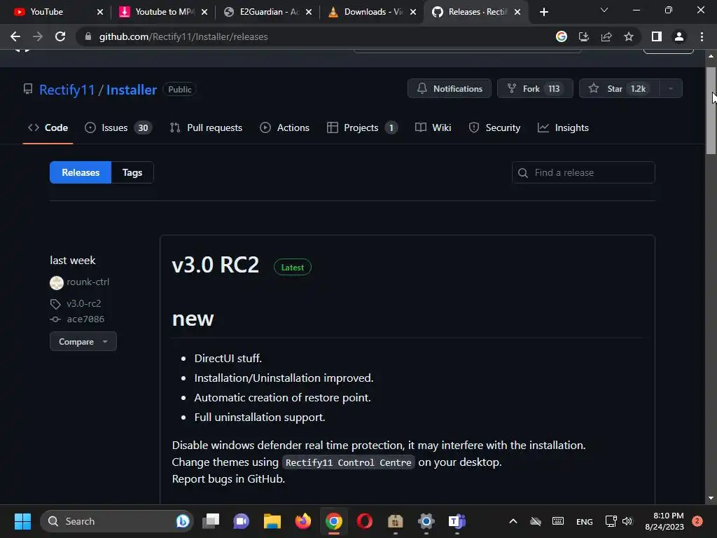Open the Settings gear taskbar icon
Image resolution: width=717 pixels, height=538 pixels.
click(426, 521)
